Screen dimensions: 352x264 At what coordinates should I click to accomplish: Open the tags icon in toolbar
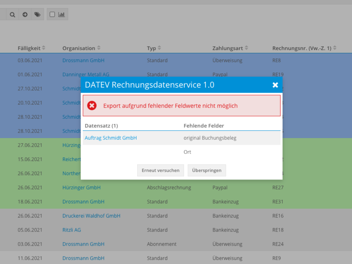(x=37, y=14)
